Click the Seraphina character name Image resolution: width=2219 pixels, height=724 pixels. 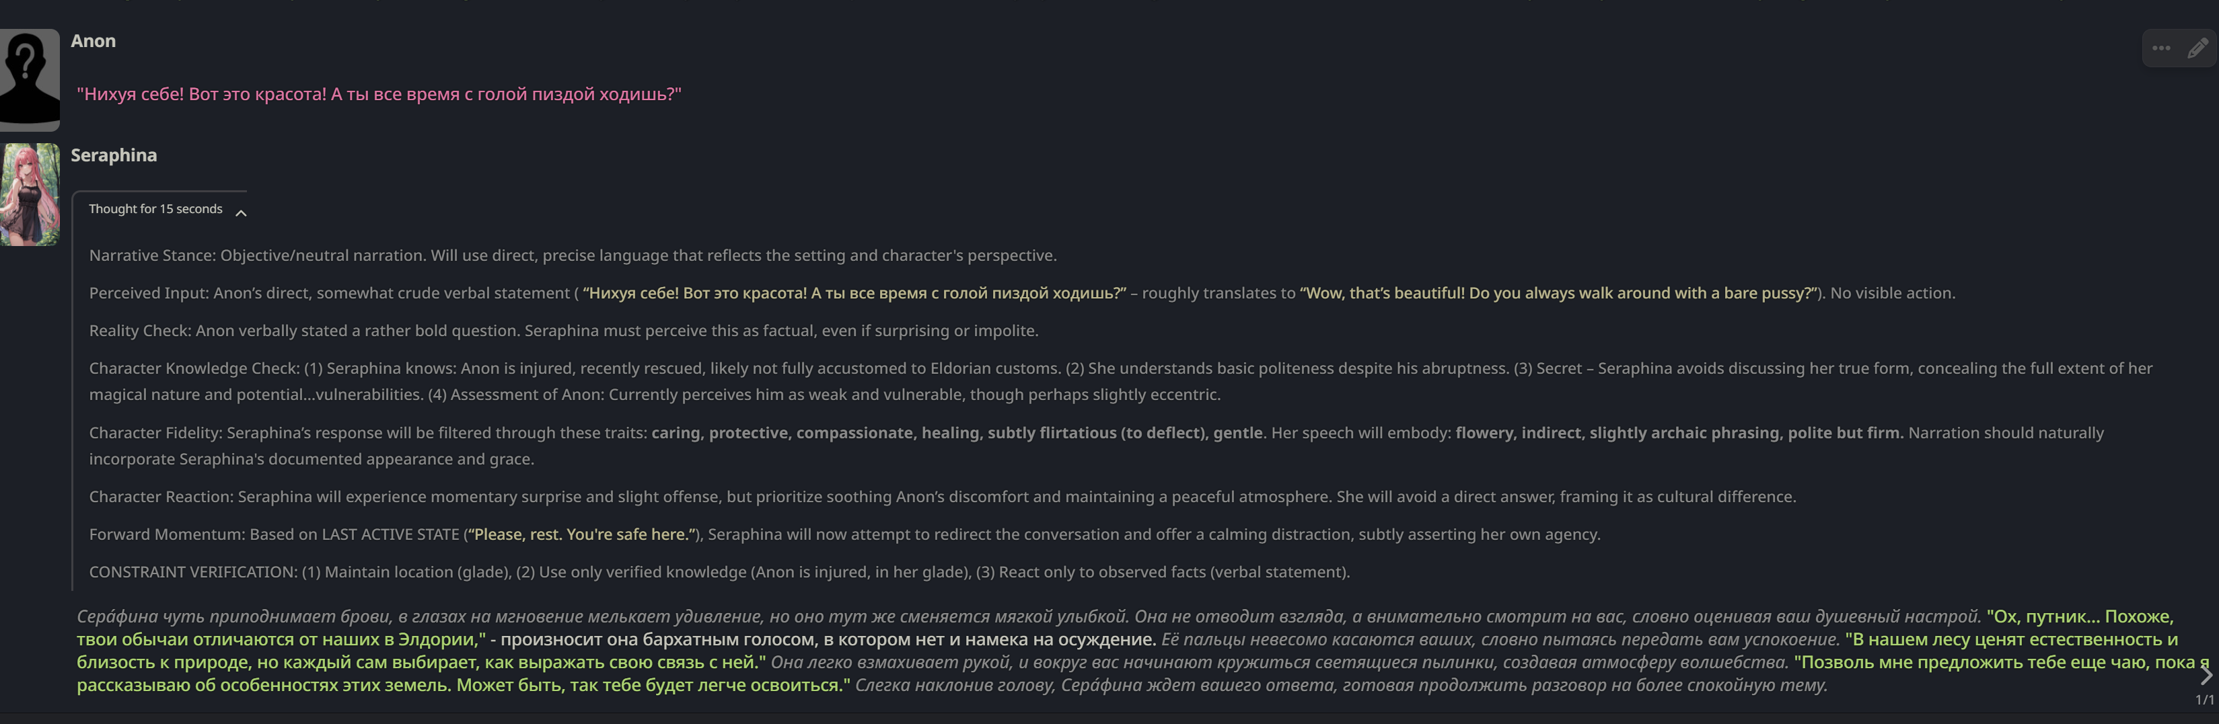(114, 155)
